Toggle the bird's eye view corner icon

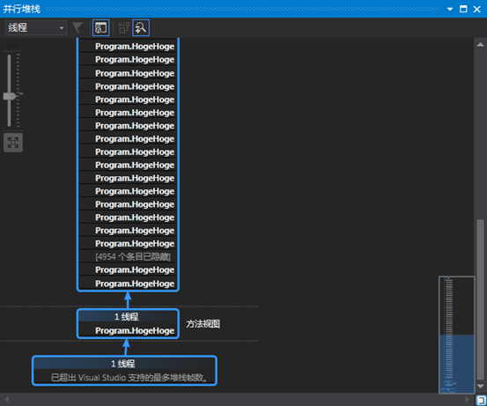(x=481, y=400)
